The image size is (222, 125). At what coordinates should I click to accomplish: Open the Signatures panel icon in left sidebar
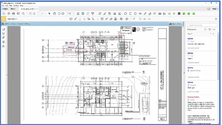click(3, 46)
